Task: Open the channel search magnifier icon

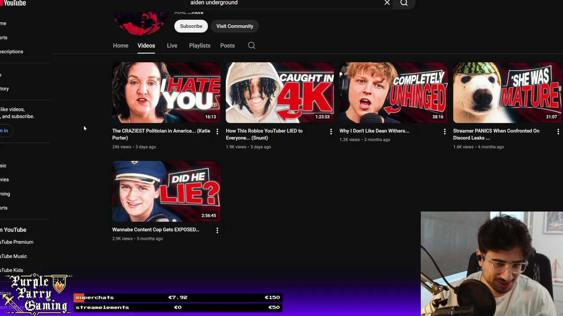Action: click(252, 46)
